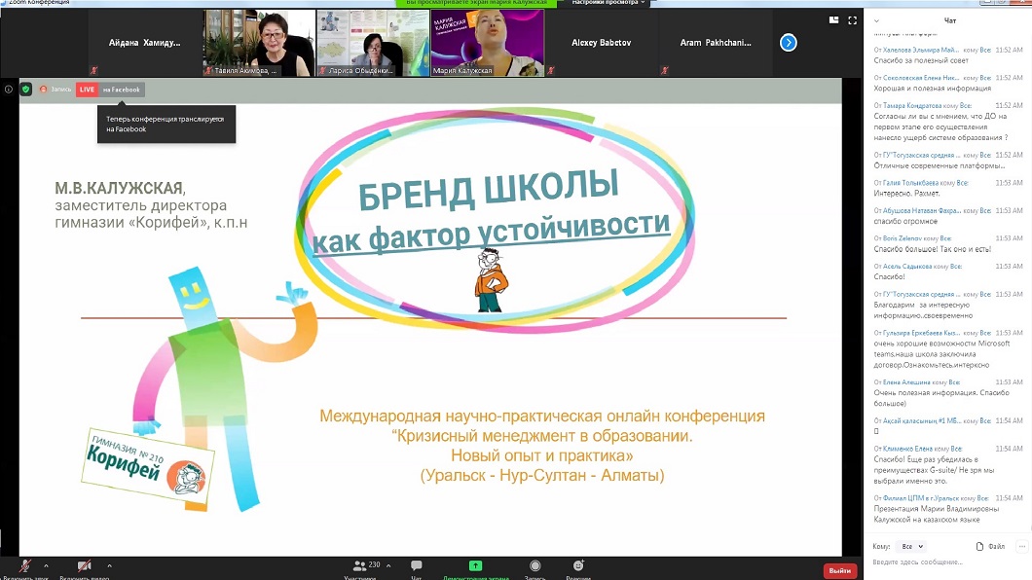Image resolution: width=1032 pixels, height=580 pixels.
Task: Select Мария Калужская's video thumbnail
Action: (x=483, y=43)
